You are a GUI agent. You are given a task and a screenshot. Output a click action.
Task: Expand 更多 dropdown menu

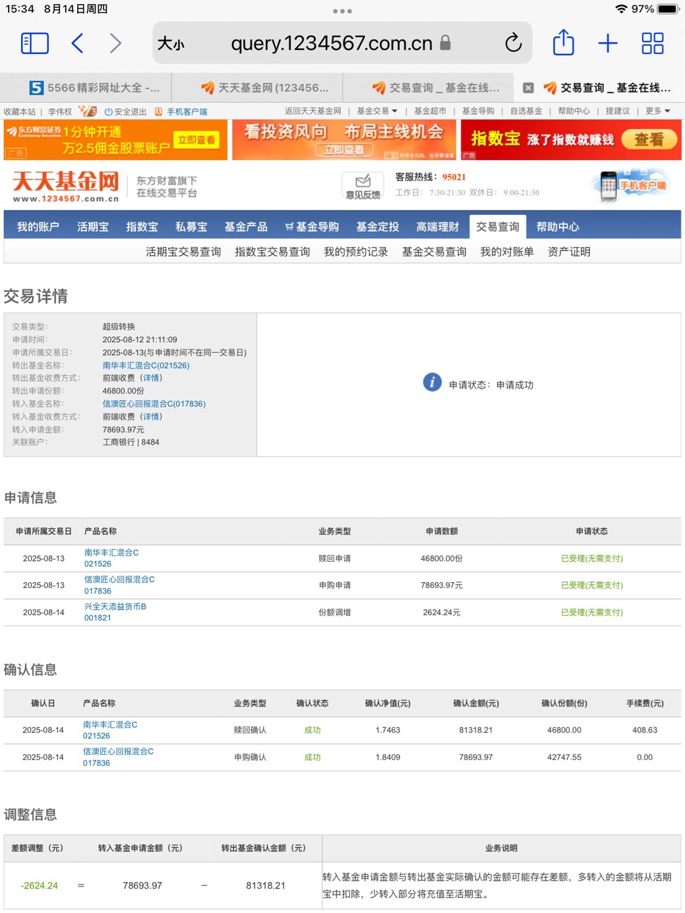pos(658,111)
